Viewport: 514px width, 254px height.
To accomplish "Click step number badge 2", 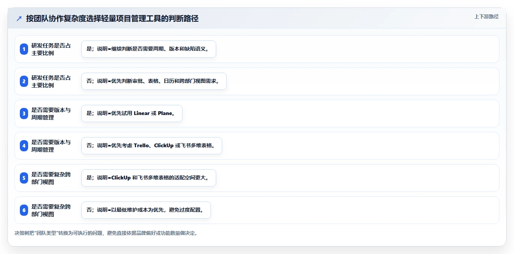I will tap(24, 81).
